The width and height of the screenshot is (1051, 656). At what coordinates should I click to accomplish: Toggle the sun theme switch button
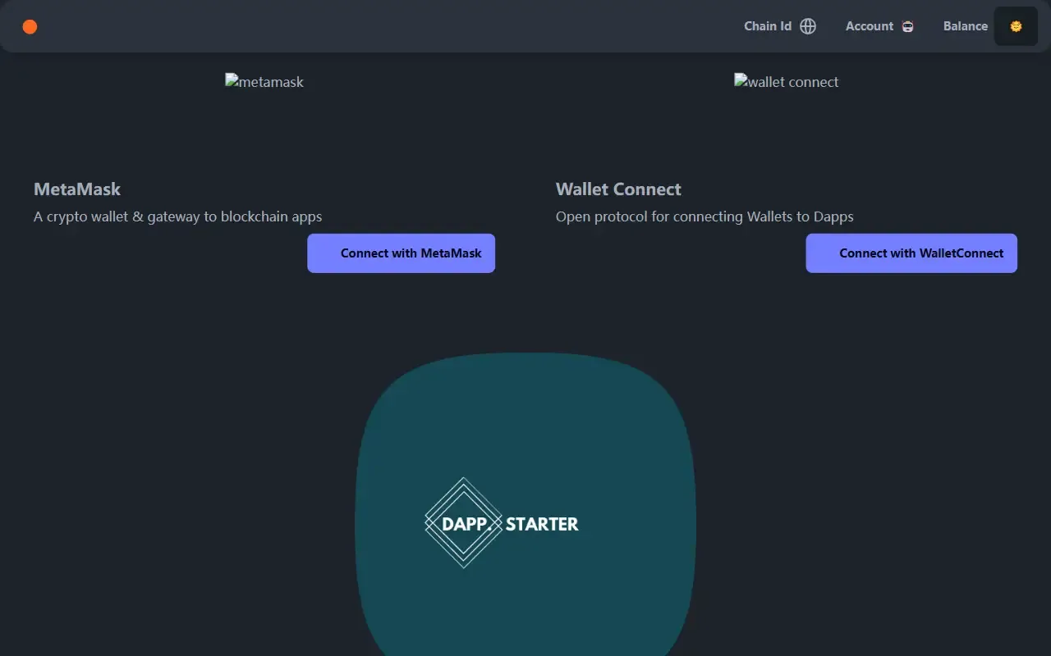tap(1016, 26)
